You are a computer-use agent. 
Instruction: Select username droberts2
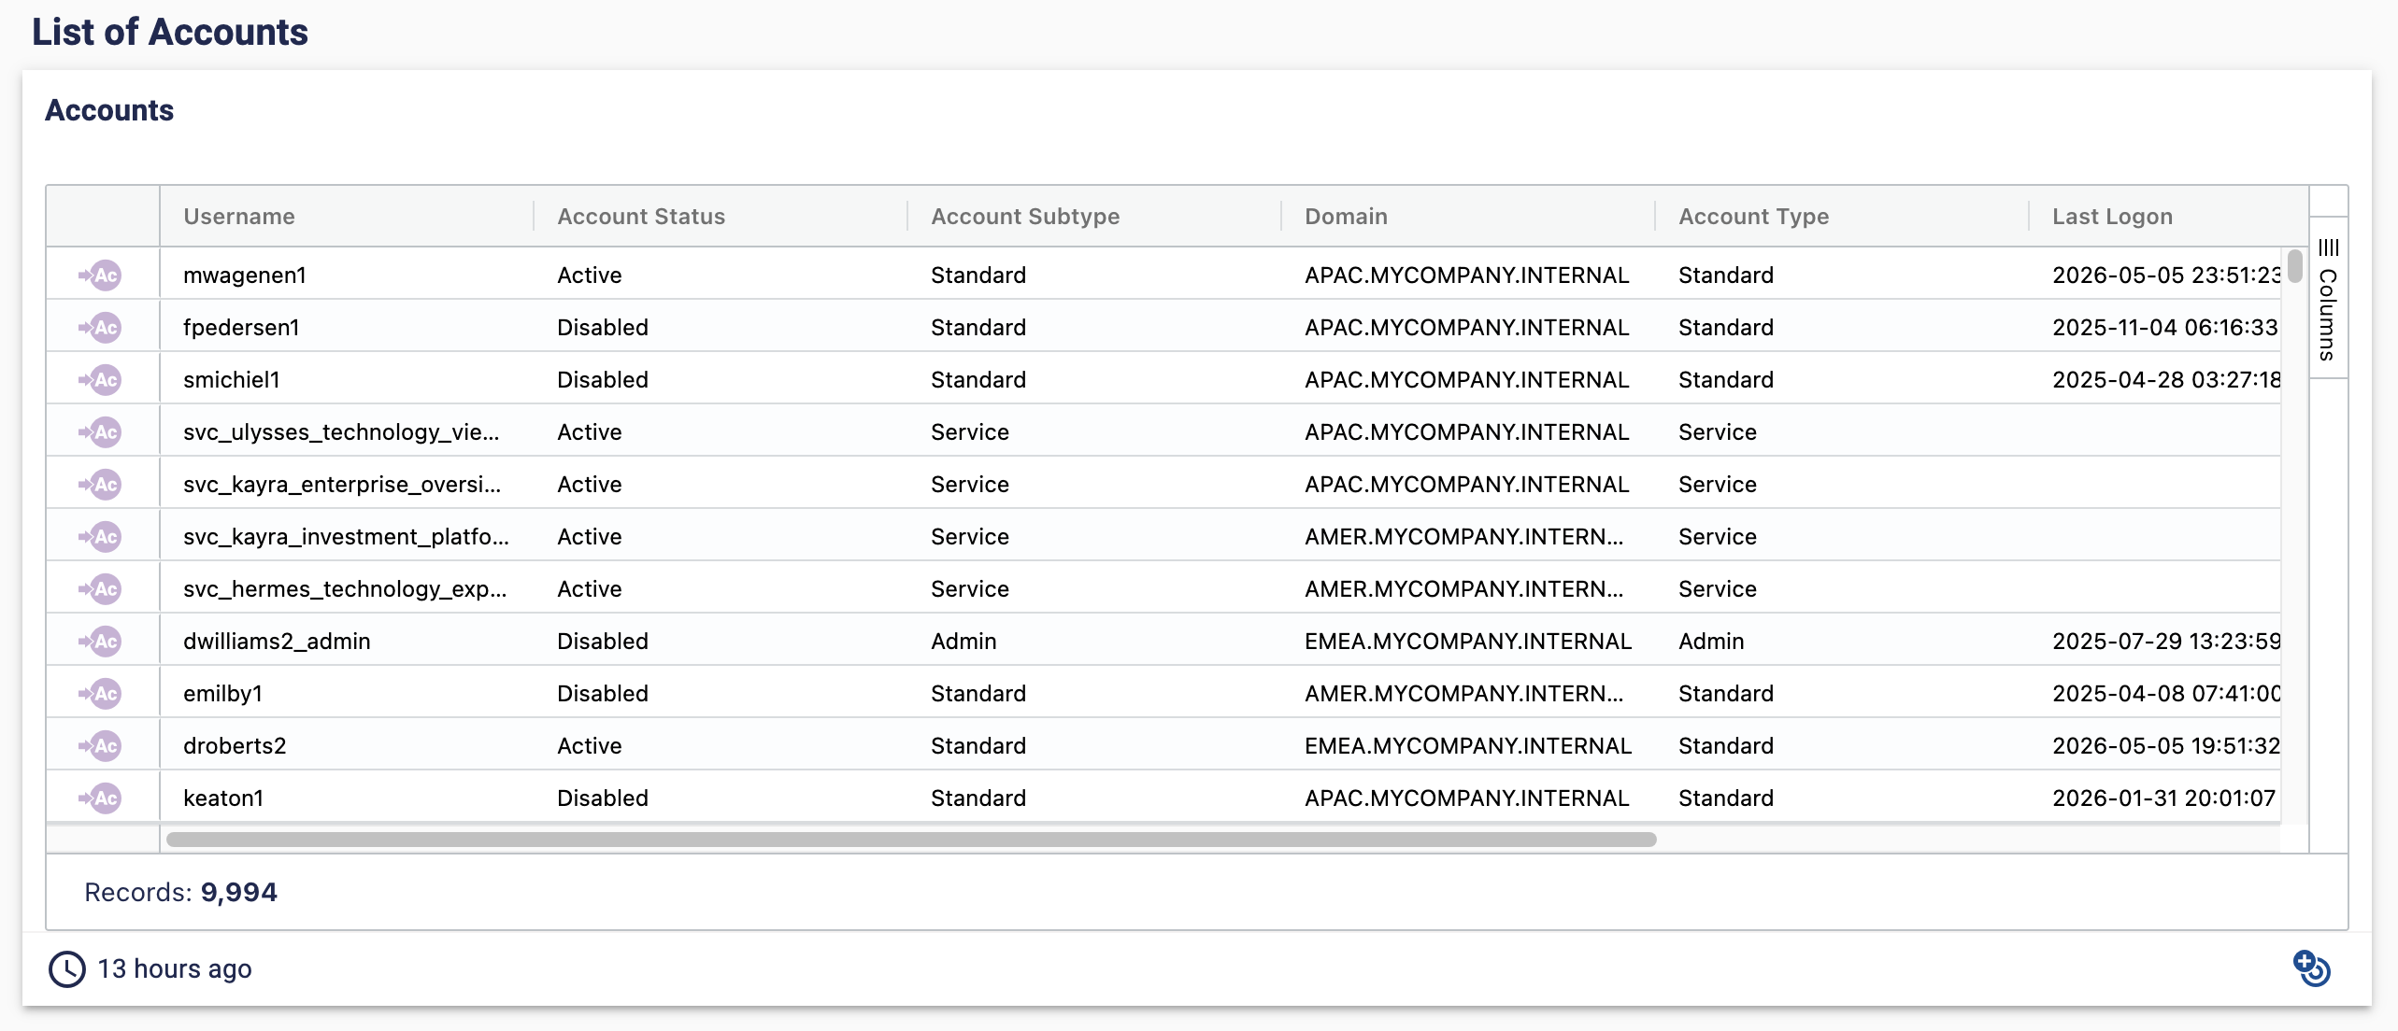point(235,746)
